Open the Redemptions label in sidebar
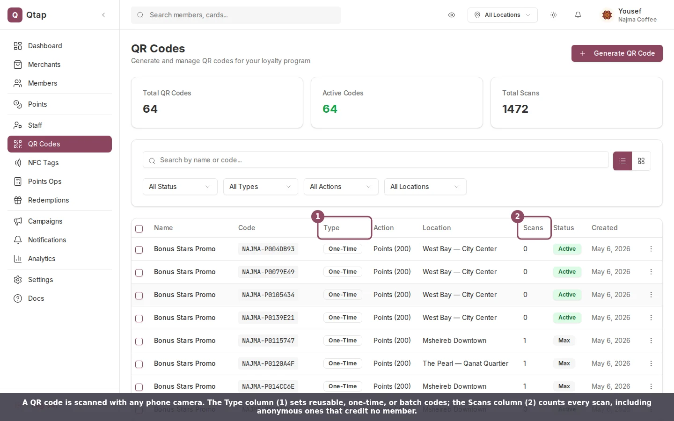Image resolution: width=674 pixels, height=421 pixels. click(48, 200)
